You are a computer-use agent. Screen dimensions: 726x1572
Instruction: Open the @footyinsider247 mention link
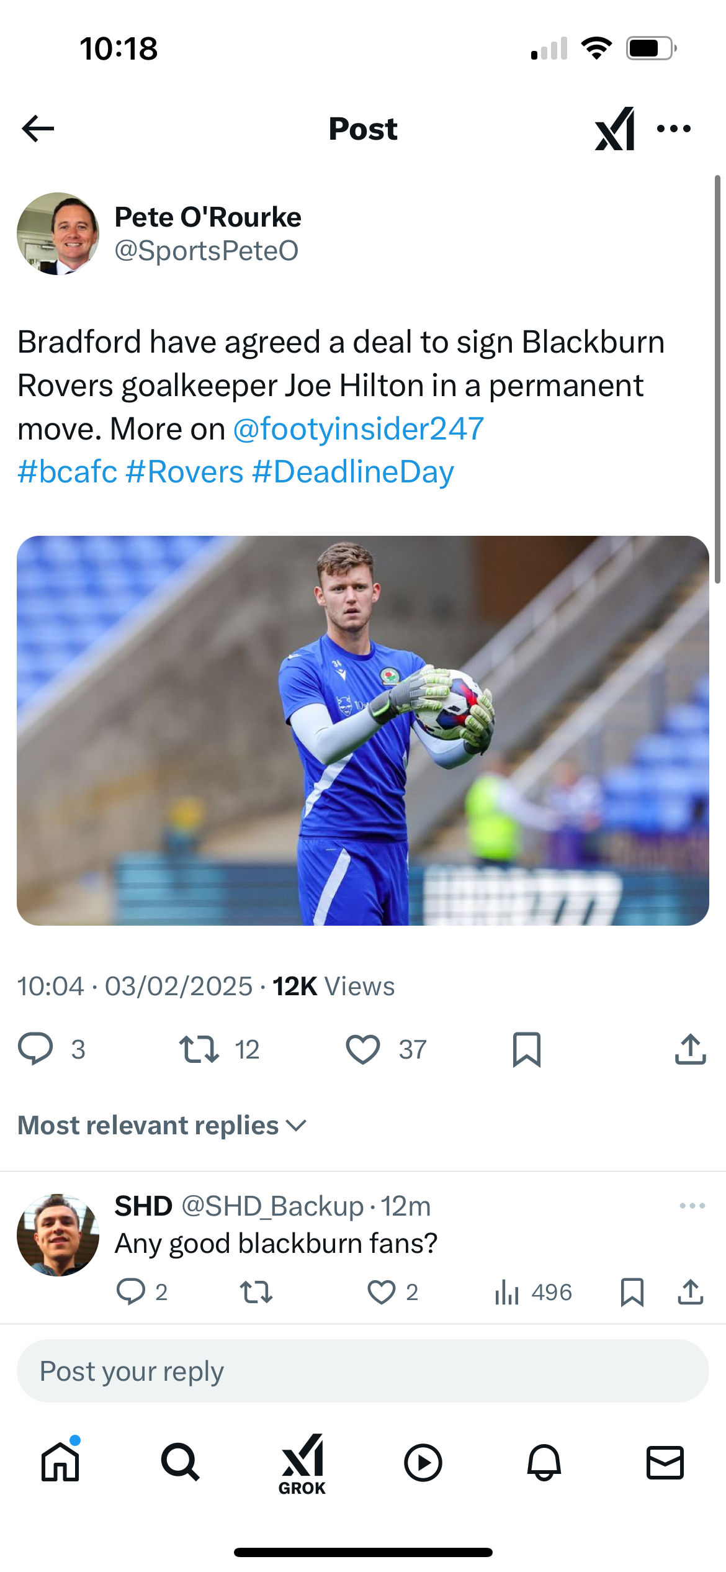358,429
